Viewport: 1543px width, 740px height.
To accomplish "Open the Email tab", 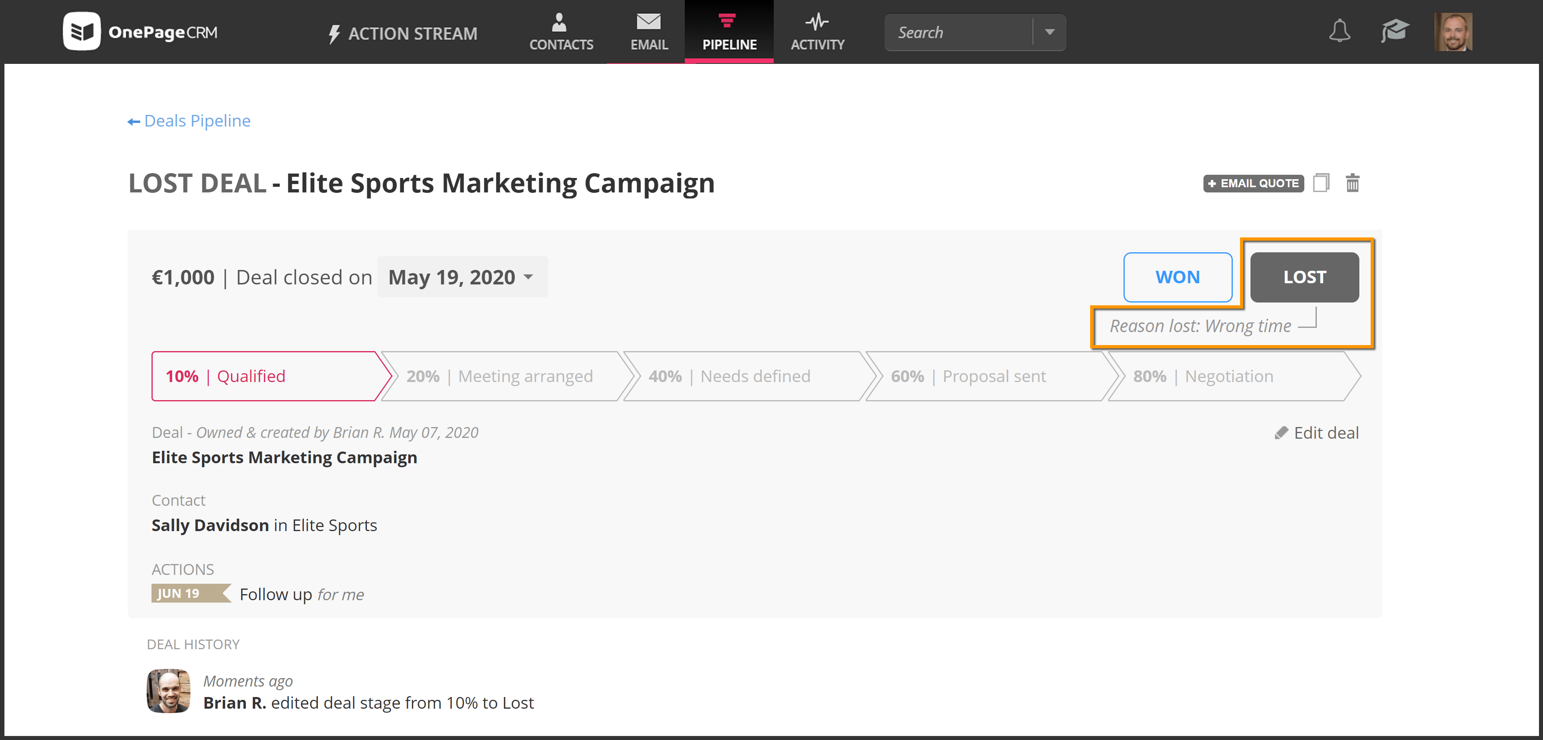I will point(649,32).
